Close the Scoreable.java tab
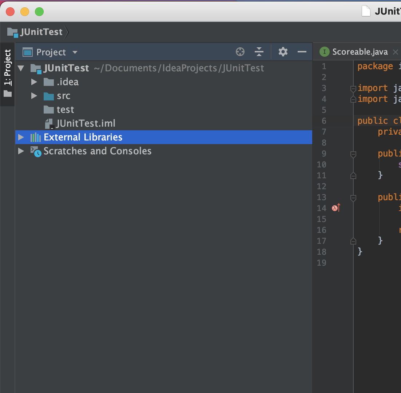 pos(396,52)
